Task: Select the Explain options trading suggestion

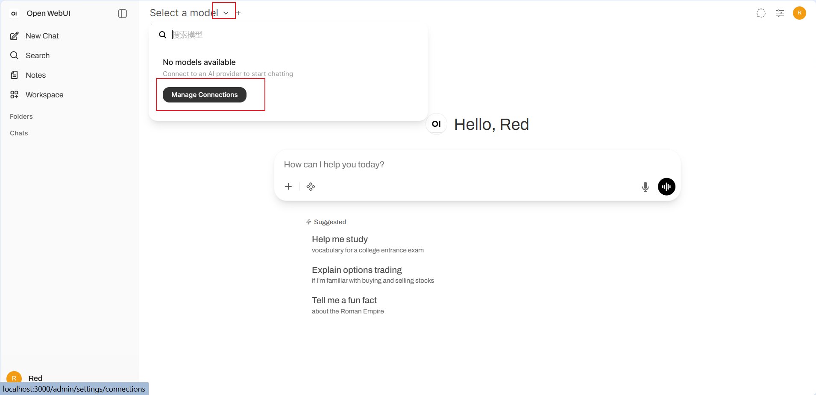Action: [x=373, y=275]
